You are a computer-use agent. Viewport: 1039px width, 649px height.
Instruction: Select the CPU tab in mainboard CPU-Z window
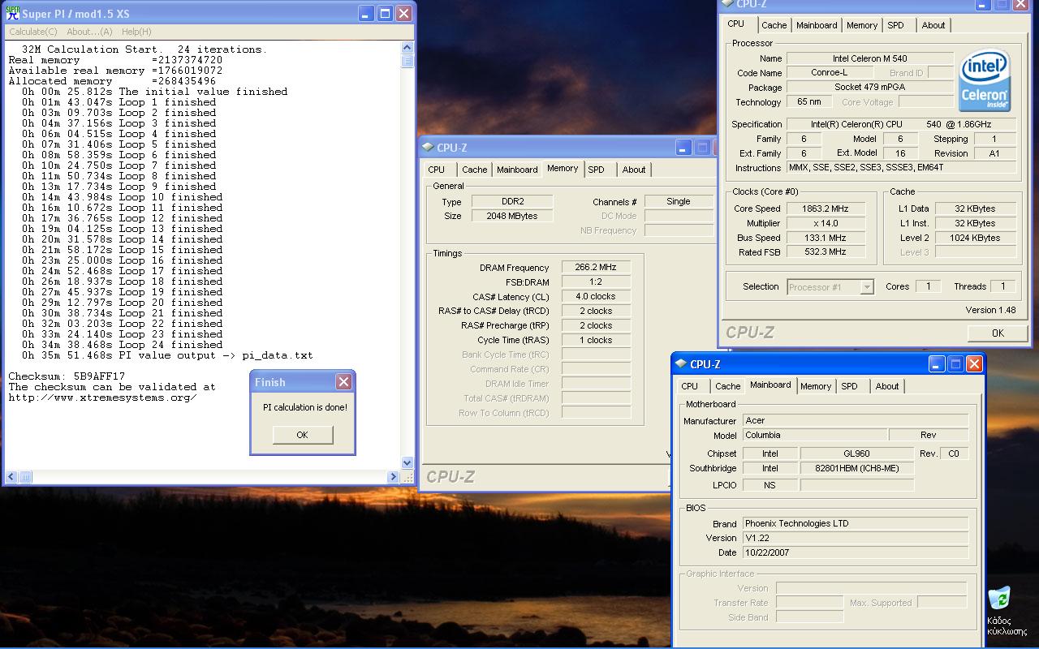(x=690, y=386)
